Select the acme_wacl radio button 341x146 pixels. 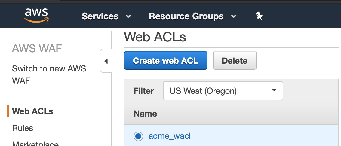click(138, 136)
